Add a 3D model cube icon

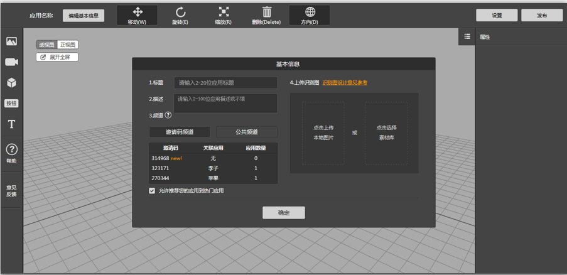point(11,83)
